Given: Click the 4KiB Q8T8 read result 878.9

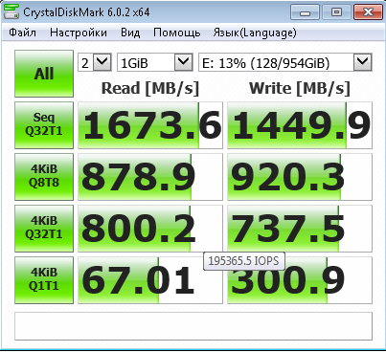Looking at the screenshot, I should pyautogui.click(x=150, y=177).
